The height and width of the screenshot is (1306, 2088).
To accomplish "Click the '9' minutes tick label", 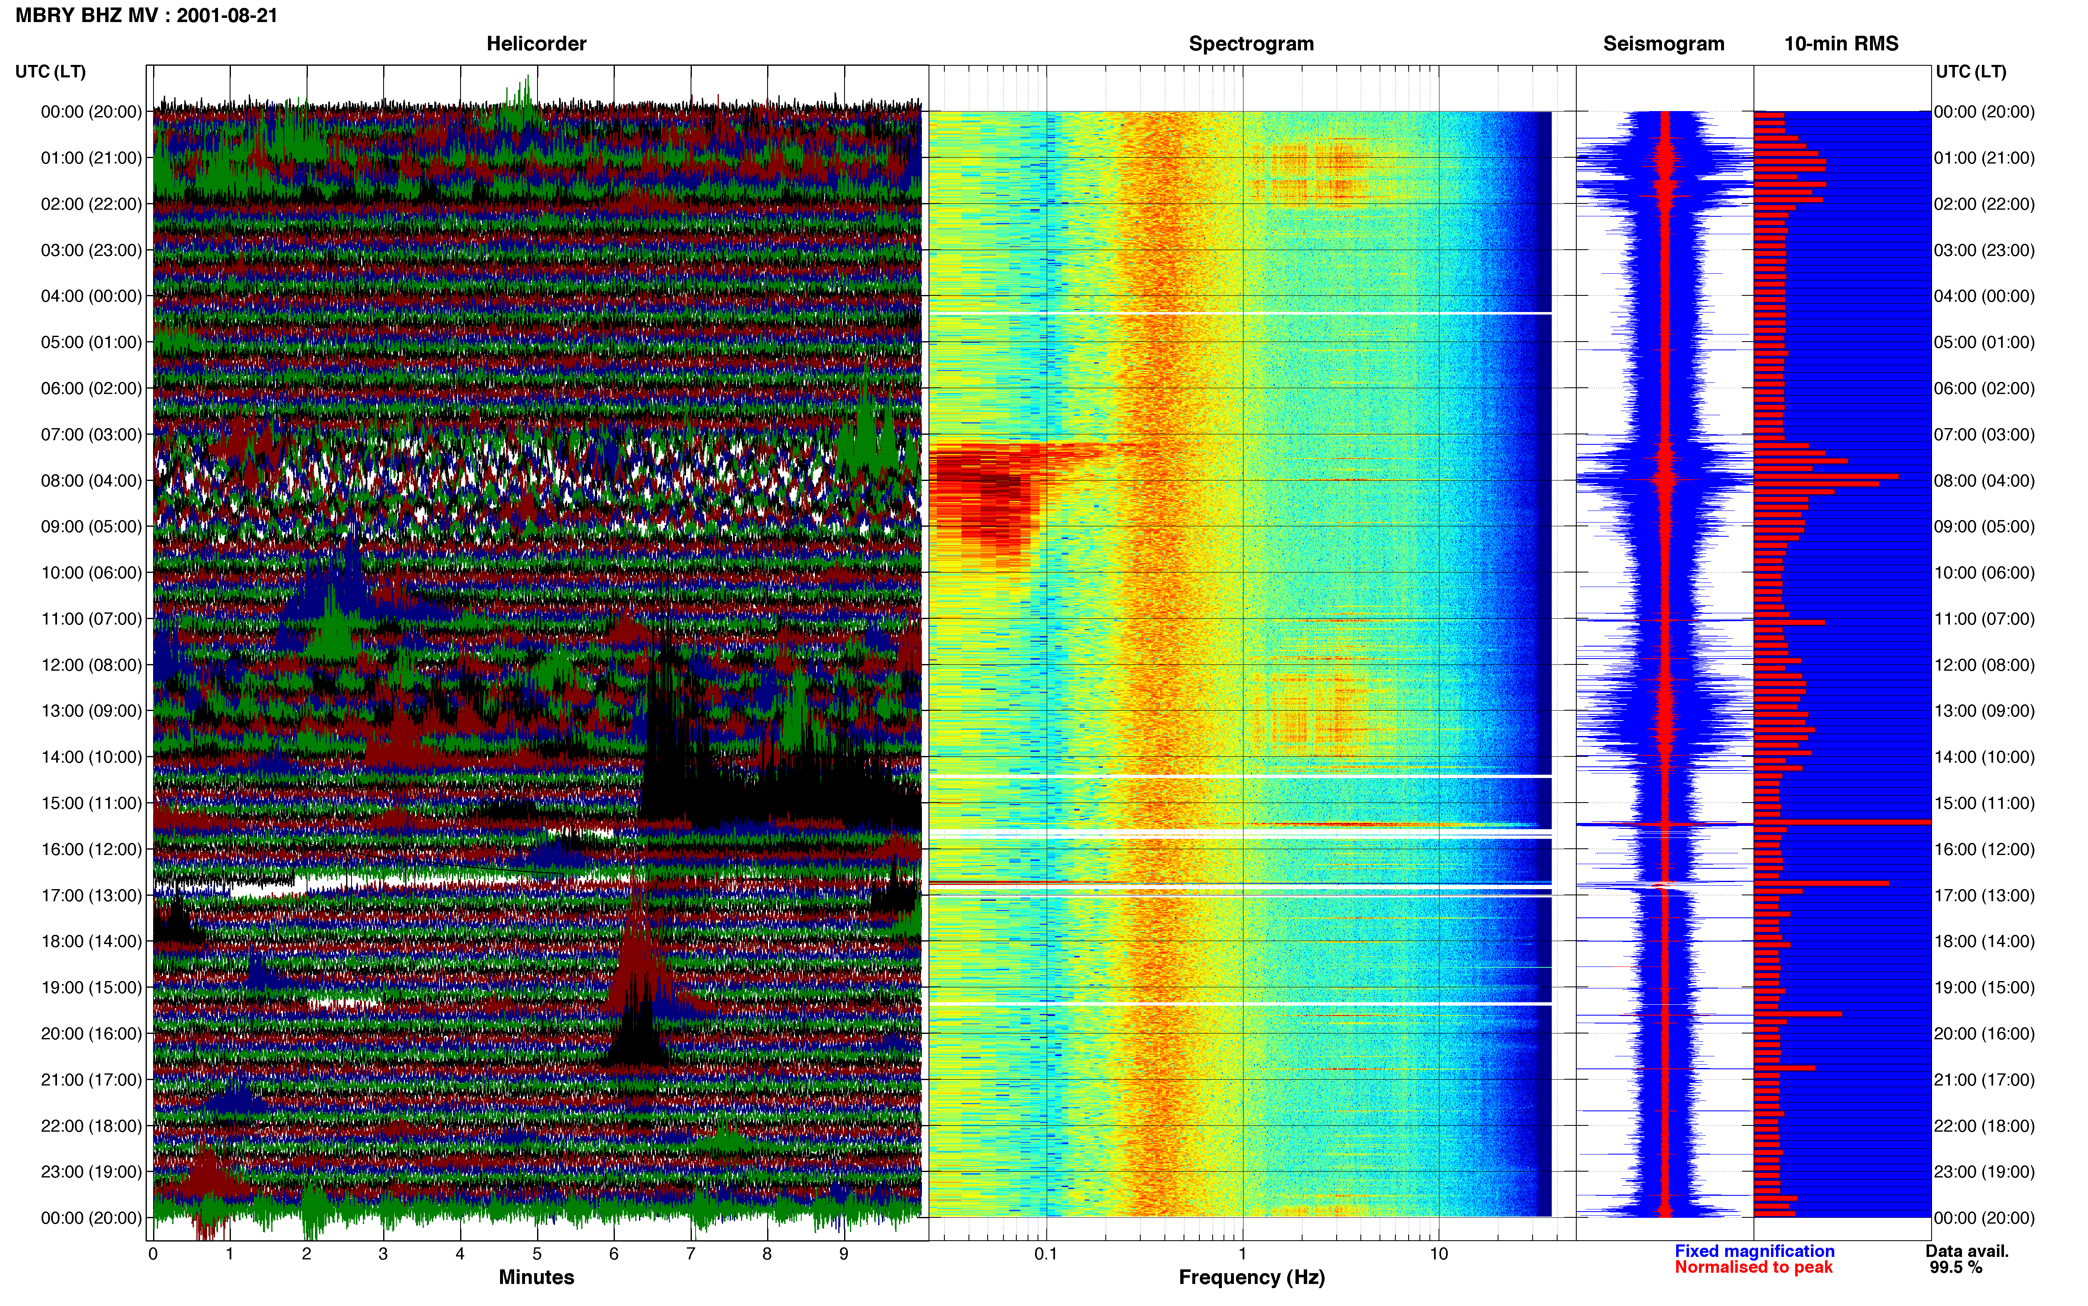I will [x=844, y=1253].
